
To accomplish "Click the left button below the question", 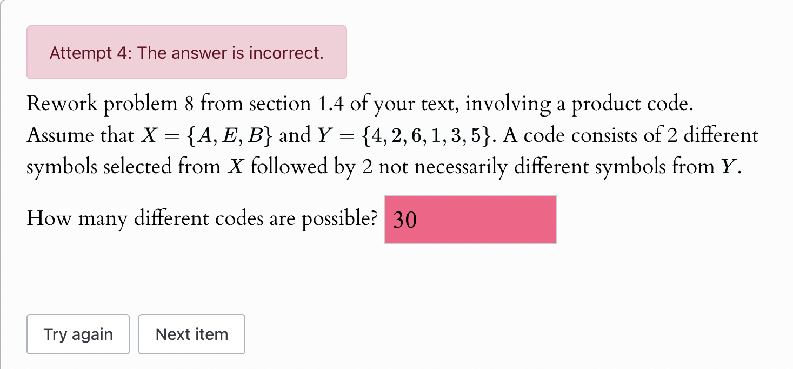I will [77, 334].
